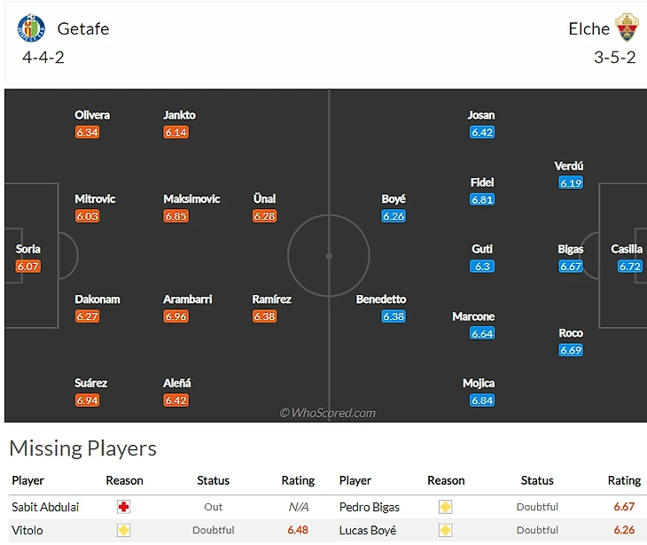Screen dimensions: 647x545
Task: Open Pedro Bigas in Missing Players table
Action: (x=370, y=507)
